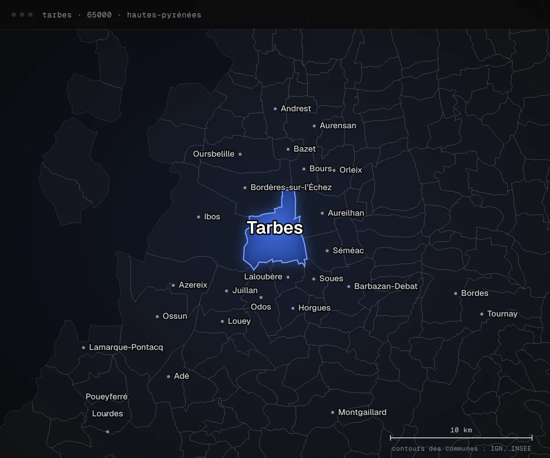Click the Bordes map label
The height and width of the screenshot is (458, 550).
tap(475, 293)
